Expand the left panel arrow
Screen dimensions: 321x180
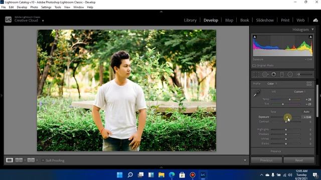click(x=2, y=95)
